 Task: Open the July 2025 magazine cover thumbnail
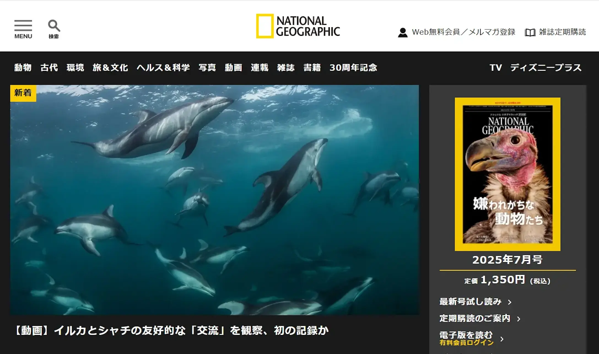[x=507, y=174]
